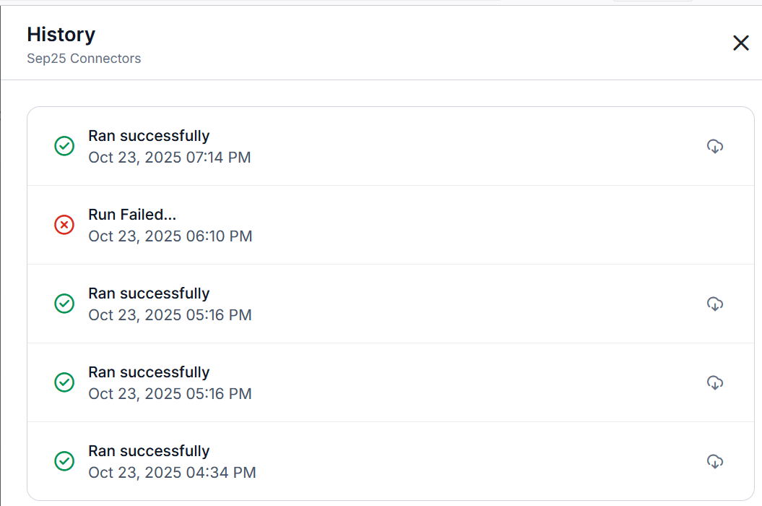Click the green success check for 07:14 PM
Image resolution: width=762 pixels, height=506 pixels.
pyautogui.click(x=64, y=147)
